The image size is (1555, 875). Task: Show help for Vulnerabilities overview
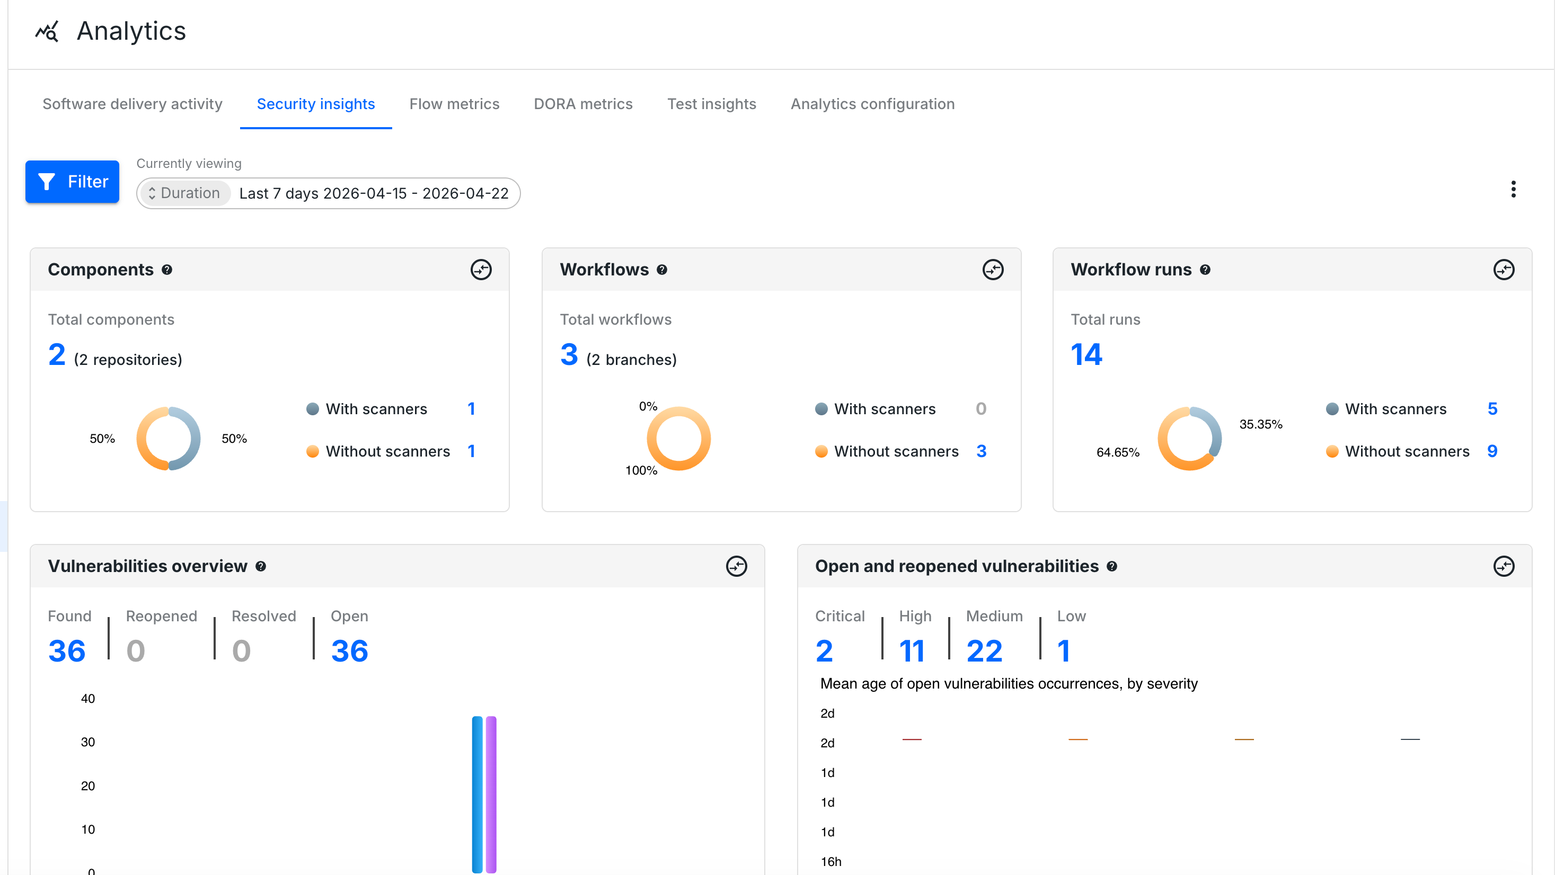tap(261, 566)
